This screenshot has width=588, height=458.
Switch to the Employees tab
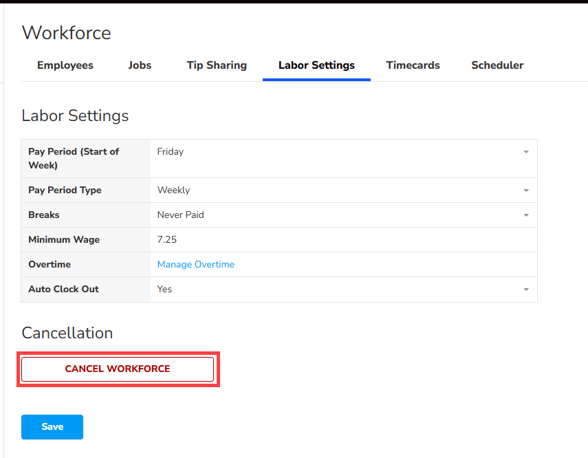point(65,65)
